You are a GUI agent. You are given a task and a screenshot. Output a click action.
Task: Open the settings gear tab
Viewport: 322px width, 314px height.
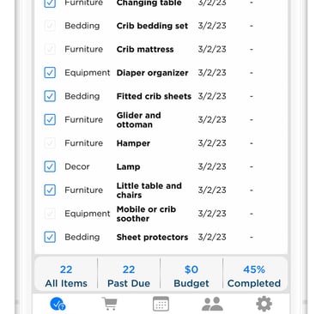(x=264, y=304)
